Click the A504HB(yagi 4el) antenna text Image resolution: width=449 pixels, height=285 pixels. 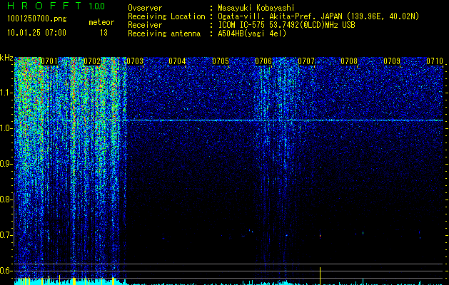pyautogui.click(x=252, y=33)
